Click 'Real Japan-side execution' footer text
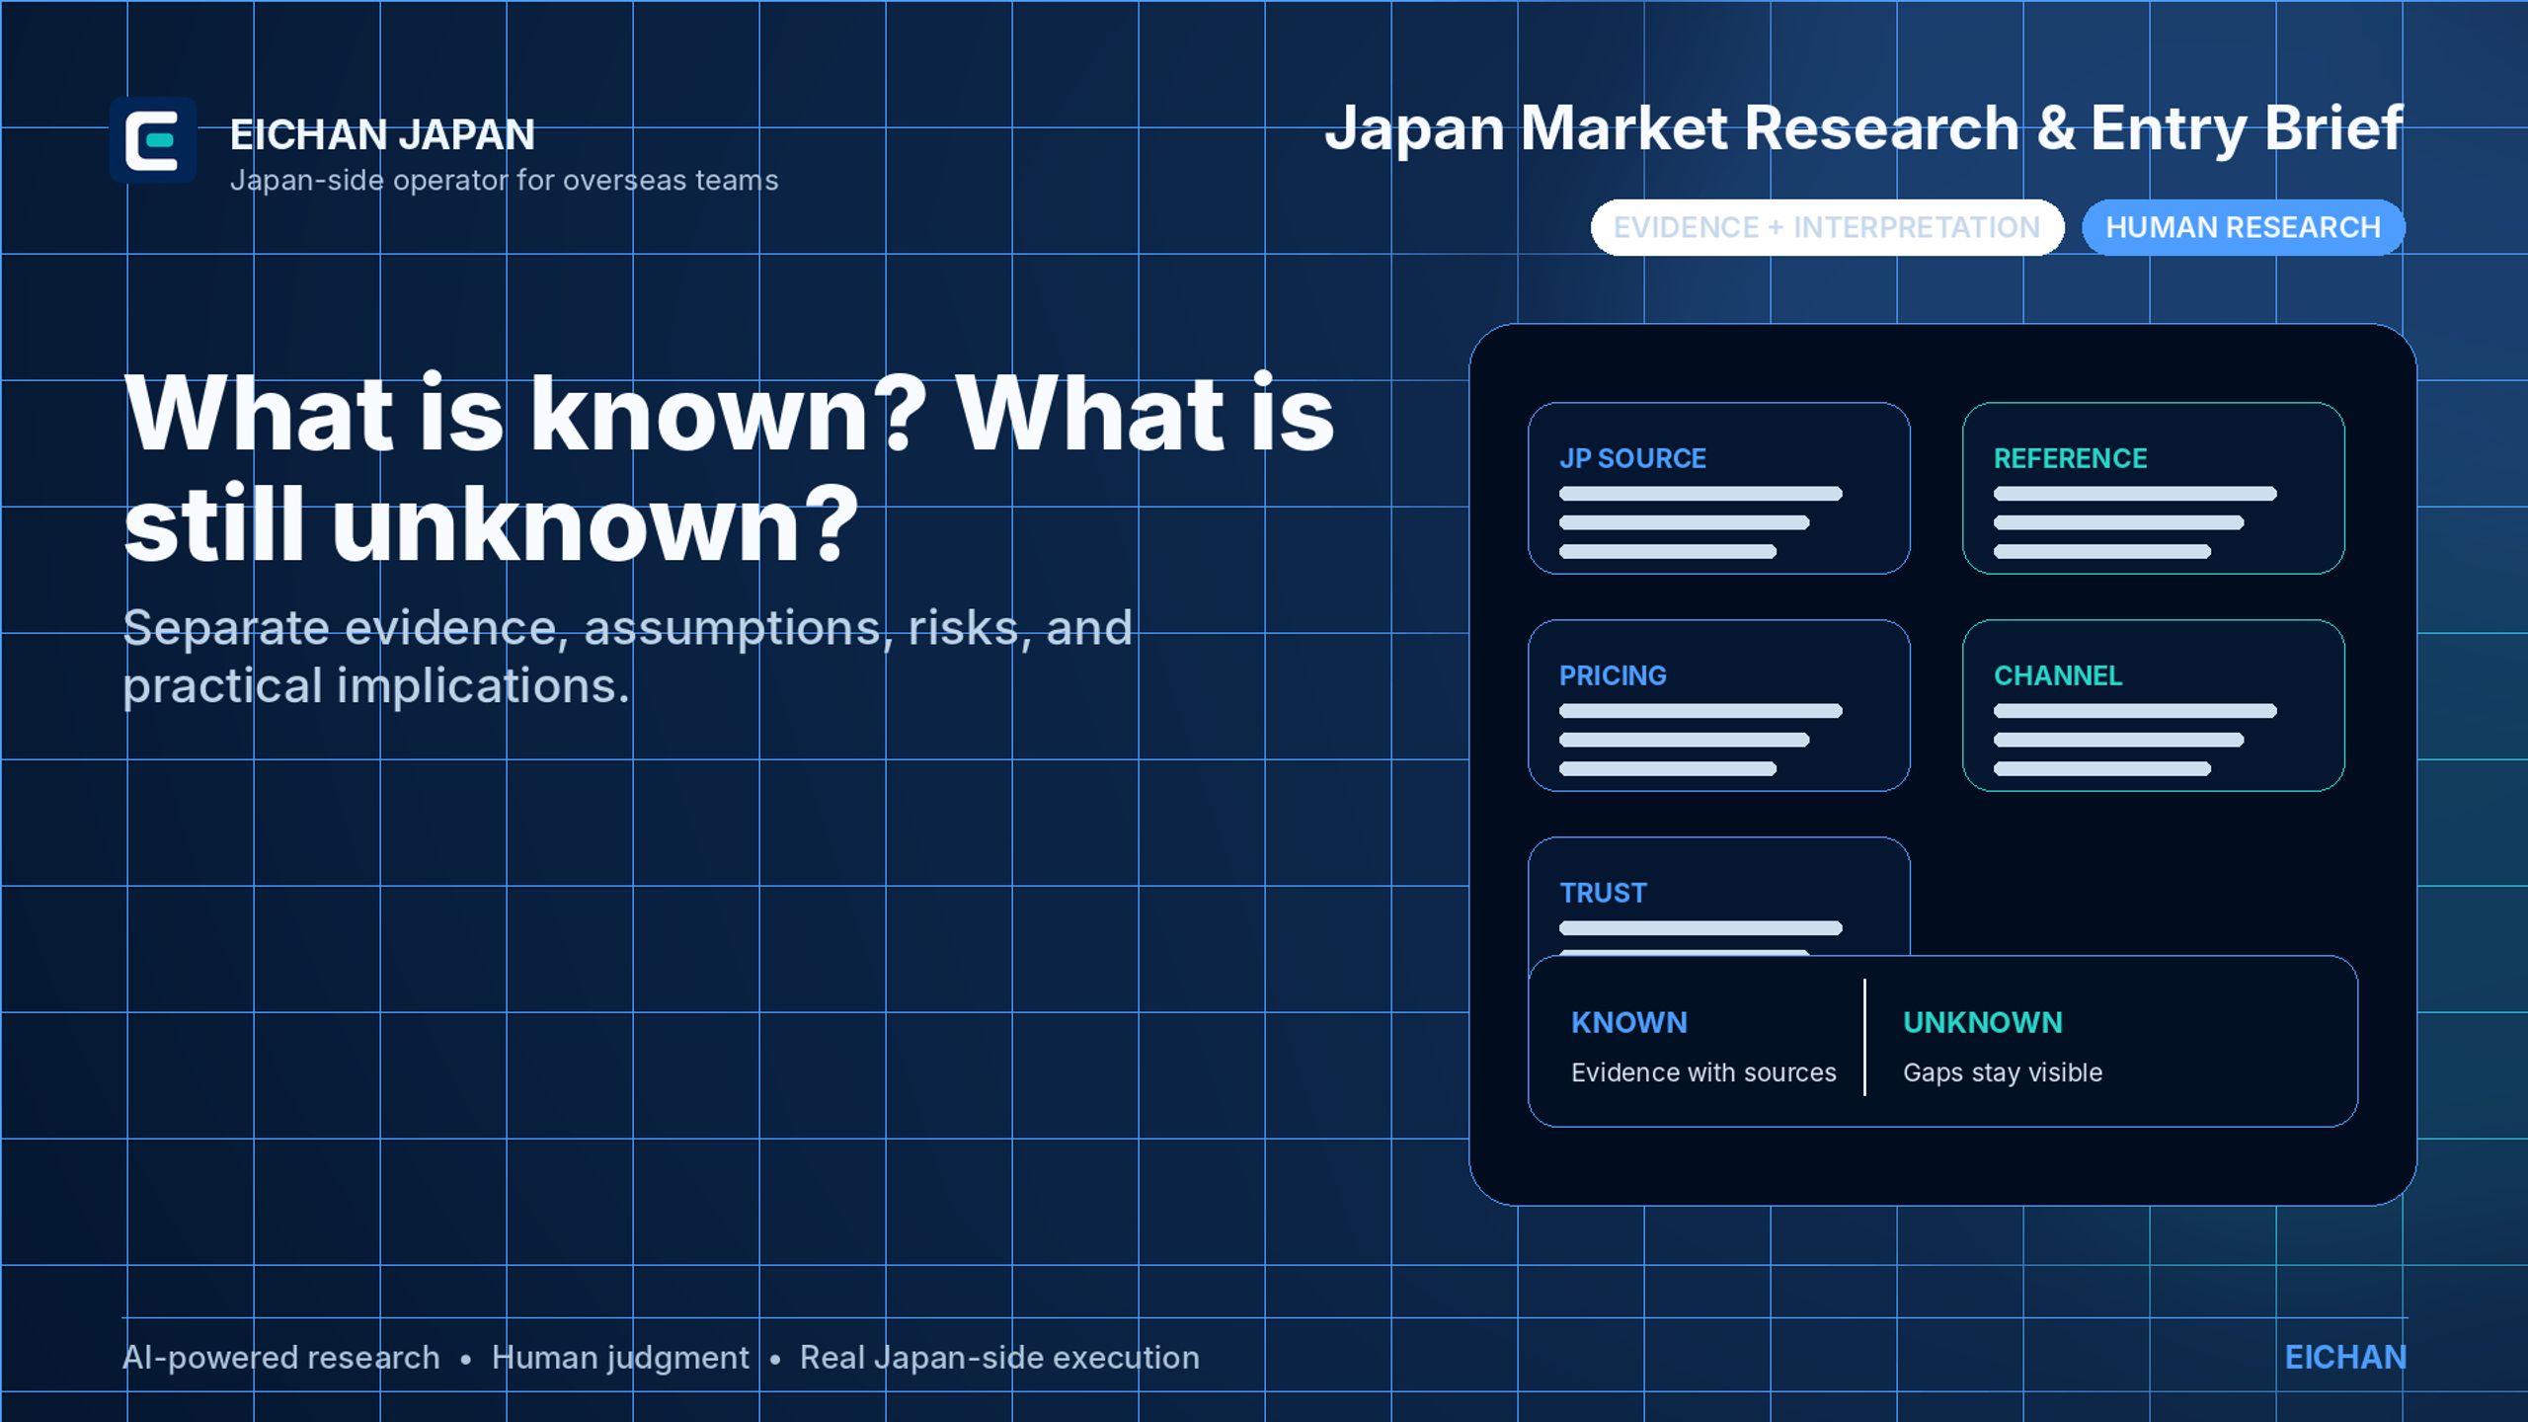This screenshot has height=1422, width=2528. (999, 1358)
